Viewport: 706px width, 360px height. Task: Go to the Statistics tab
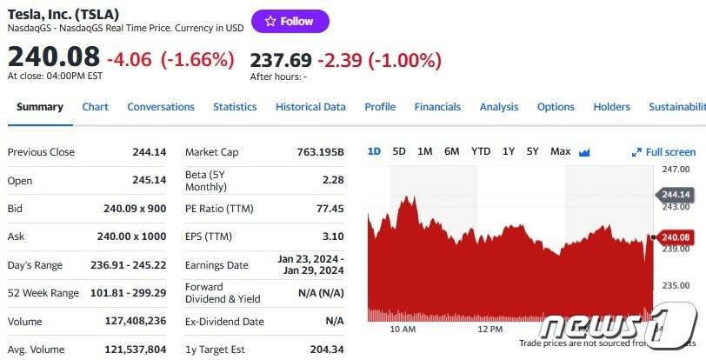pyautogui.click(x=235, y=107)
